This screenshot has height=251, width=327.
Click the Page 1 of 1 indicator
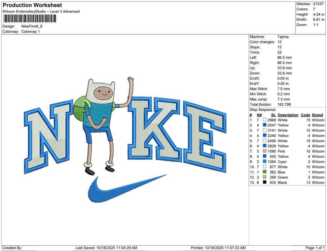[x=315, y=248]
